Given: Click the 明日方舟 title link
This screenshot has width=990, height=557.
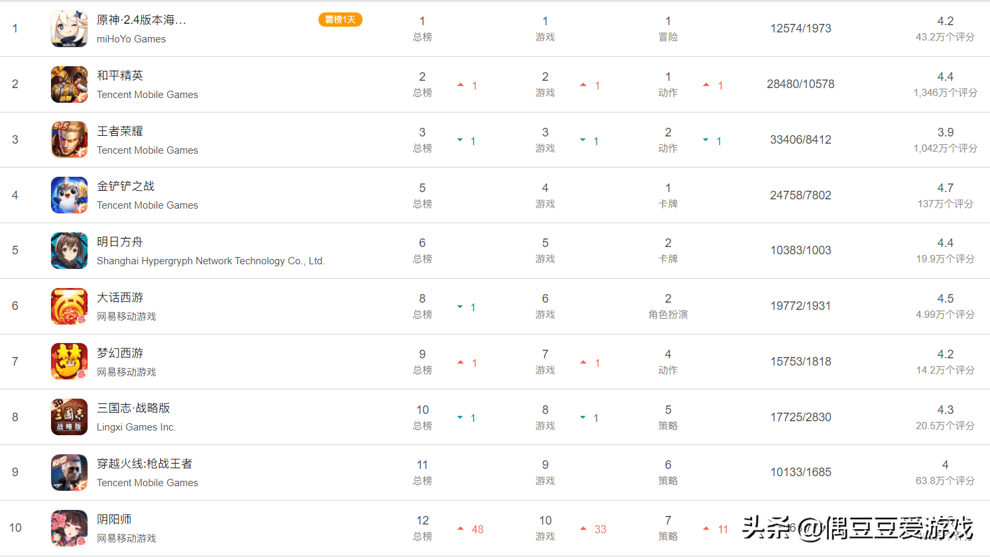Looking at the screenshot, I should point(120,242).
